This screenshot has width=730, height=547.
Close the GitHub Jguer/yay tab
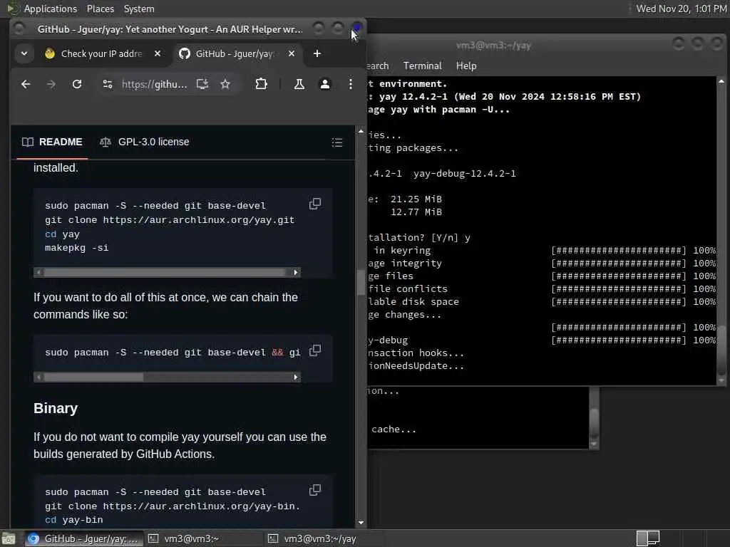pos(292,53)
